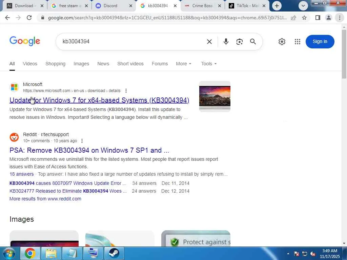Screen dimensions: 347x260
Task: Click the Microsoft result laptop thumbnail
Action: point(215,96)
